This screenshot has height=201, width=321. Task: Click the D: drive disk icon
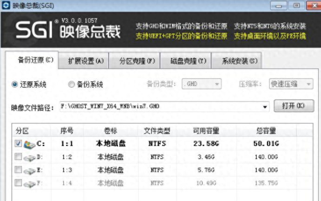click(x=29, y=158)
